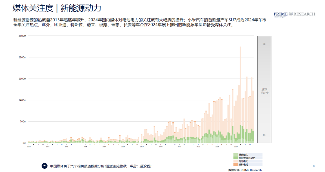This screenshot has height=172, width=325.
Task: Click the 3500m y-axis label
Action: pos(23,36)
